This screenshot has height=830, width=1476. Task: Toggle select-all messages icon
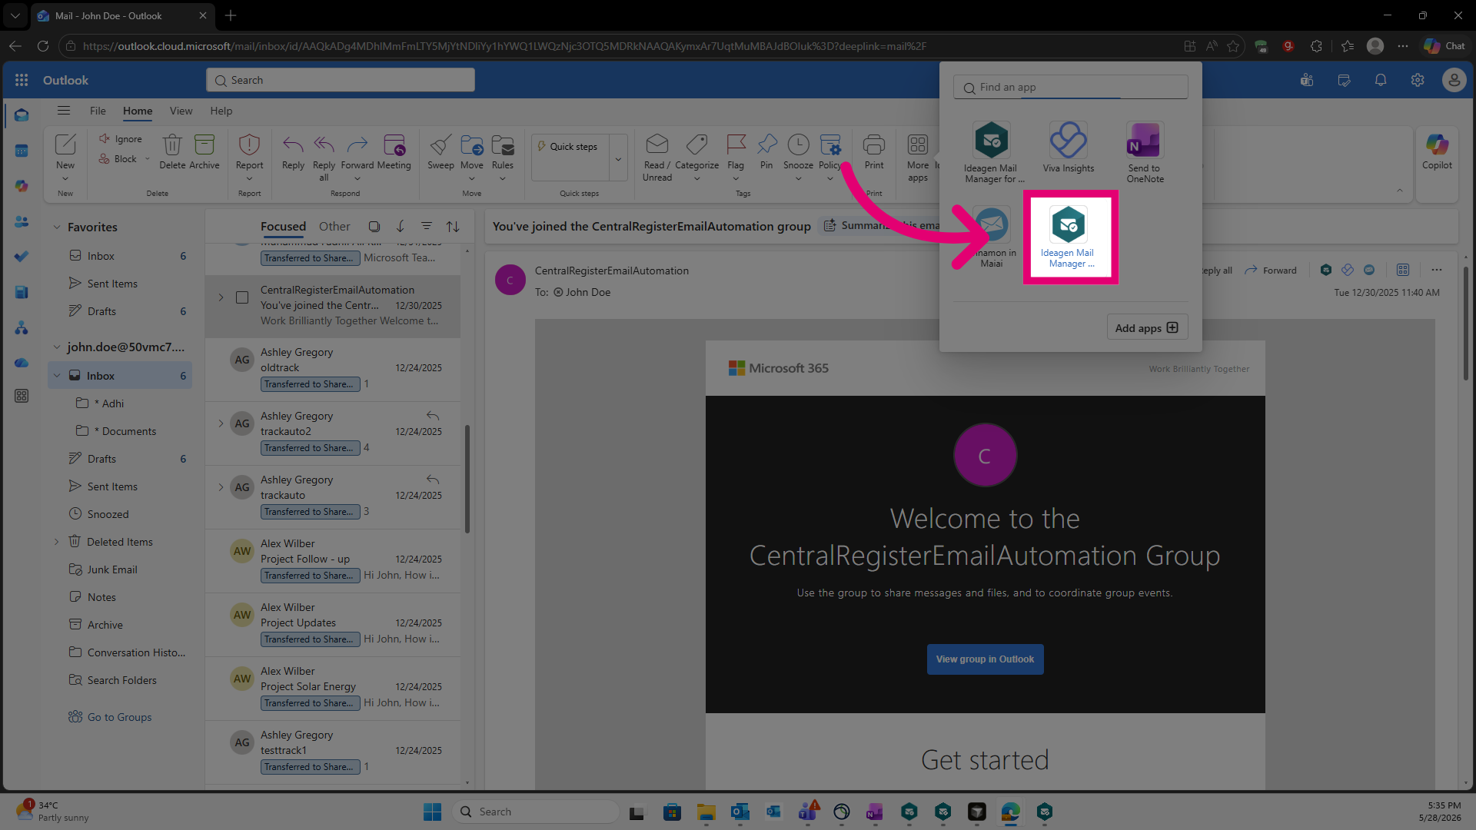[x=374, y=227]
